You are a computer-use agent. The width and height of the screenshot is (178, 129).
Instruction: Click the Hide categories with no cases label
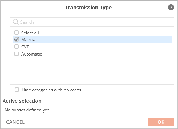[52, 90]
